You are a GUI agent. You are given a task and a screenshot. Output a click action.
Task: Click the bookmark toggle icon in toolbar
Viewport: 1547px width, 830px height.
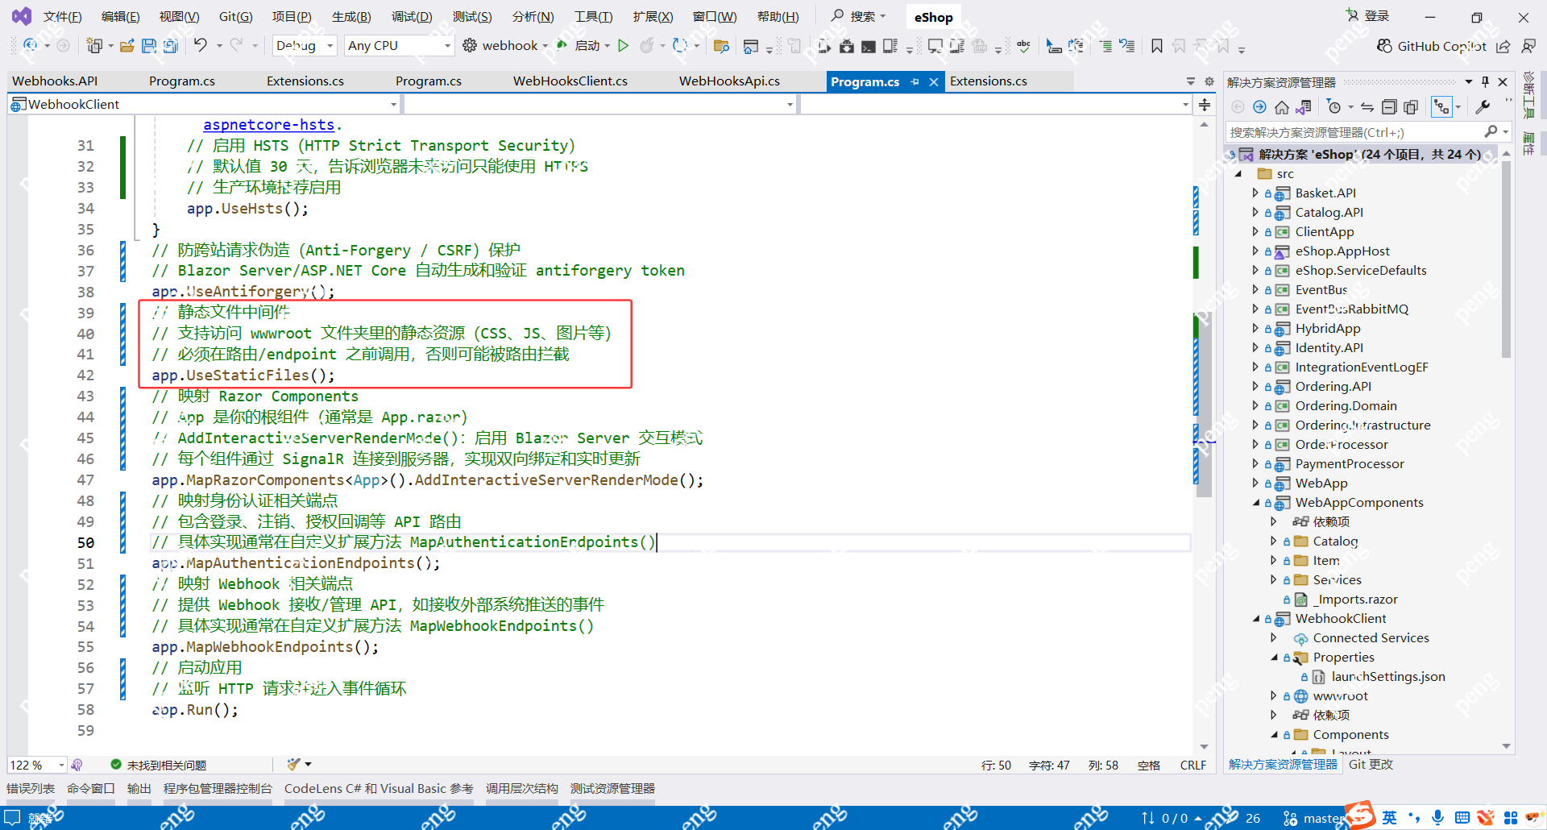coord(1156,46)
